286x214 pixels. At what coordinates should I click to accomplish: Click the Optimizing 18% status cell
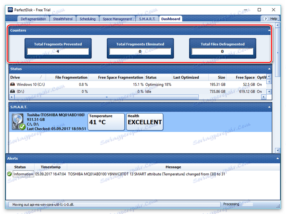coord(158,85)
